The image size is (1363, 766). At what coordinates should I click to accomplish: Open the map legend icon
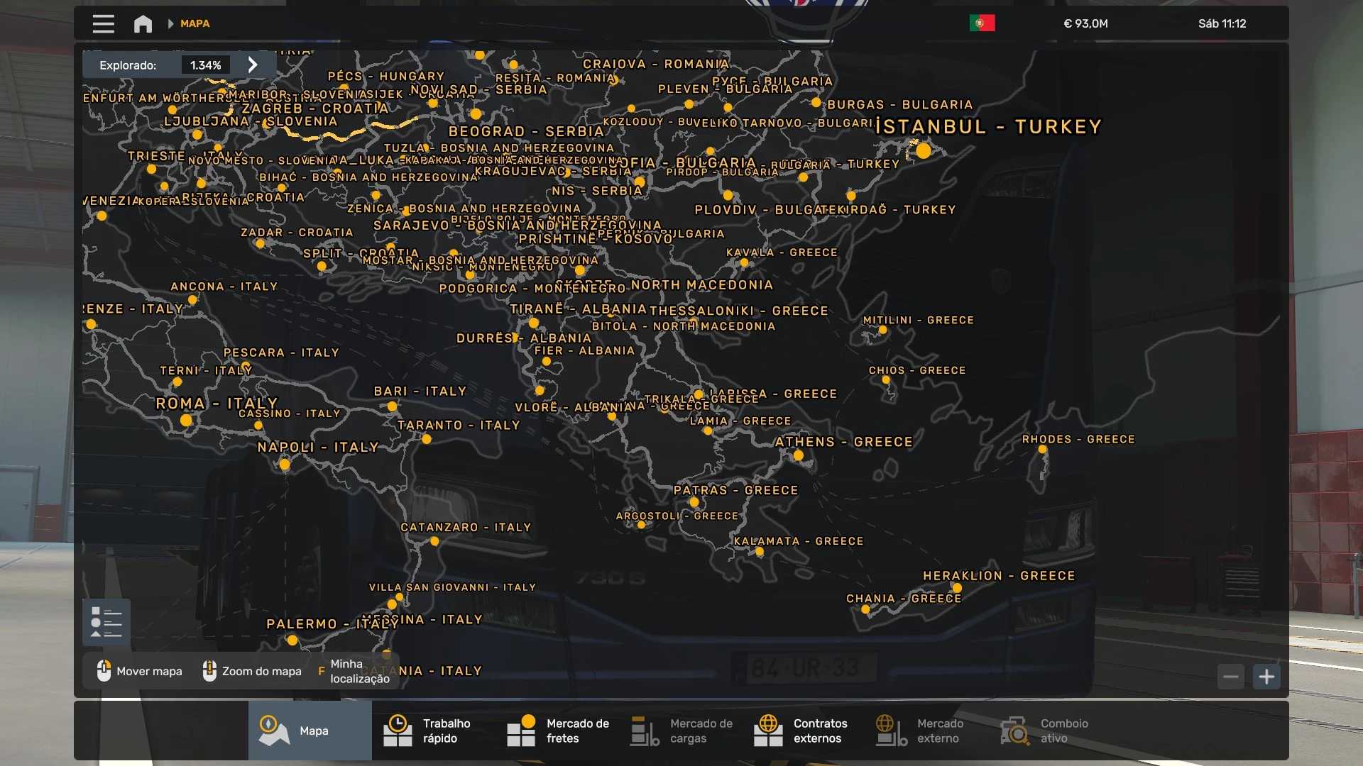tap(106, 623)
